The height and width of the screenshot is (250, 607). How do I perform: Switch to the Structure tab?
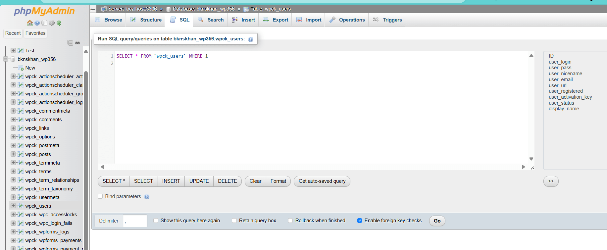pos(146,20)
